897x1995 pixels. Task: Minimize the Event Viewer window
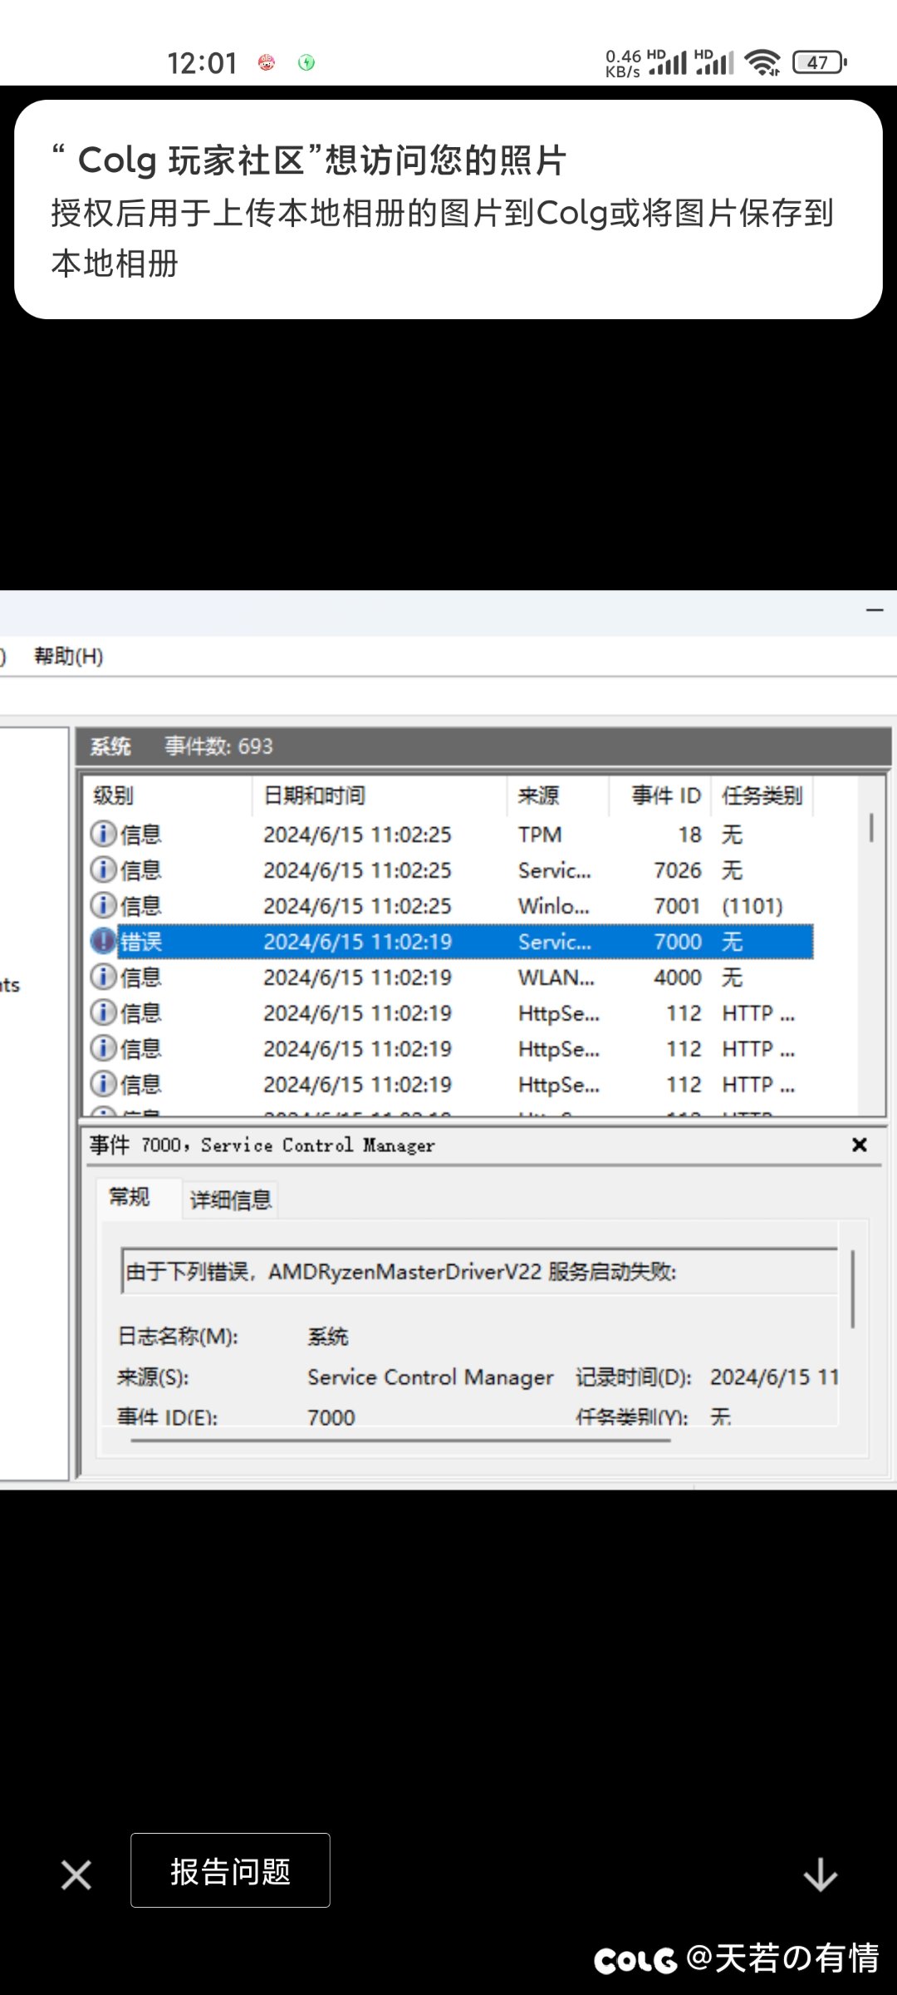pos(875,610)
